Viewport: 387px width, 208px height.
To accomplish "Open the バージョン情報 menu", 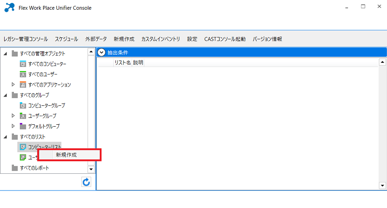I will pos(267,39).
